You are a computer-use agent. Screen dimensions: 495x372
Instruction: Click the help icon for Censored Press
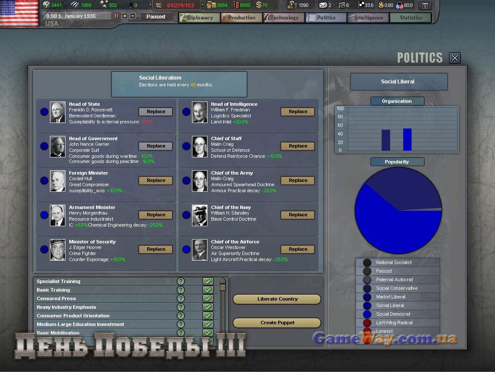[x=181, y=298]
